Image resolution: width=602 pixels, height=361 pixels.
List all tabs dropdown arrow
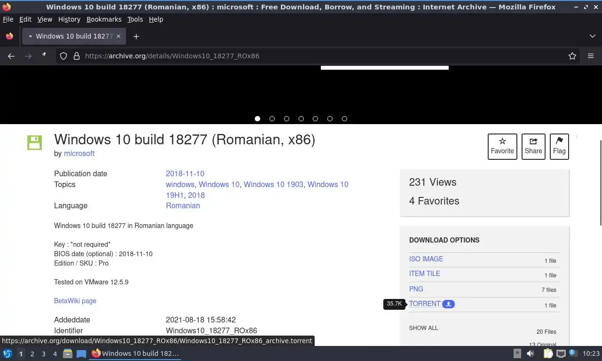(593, 36)
